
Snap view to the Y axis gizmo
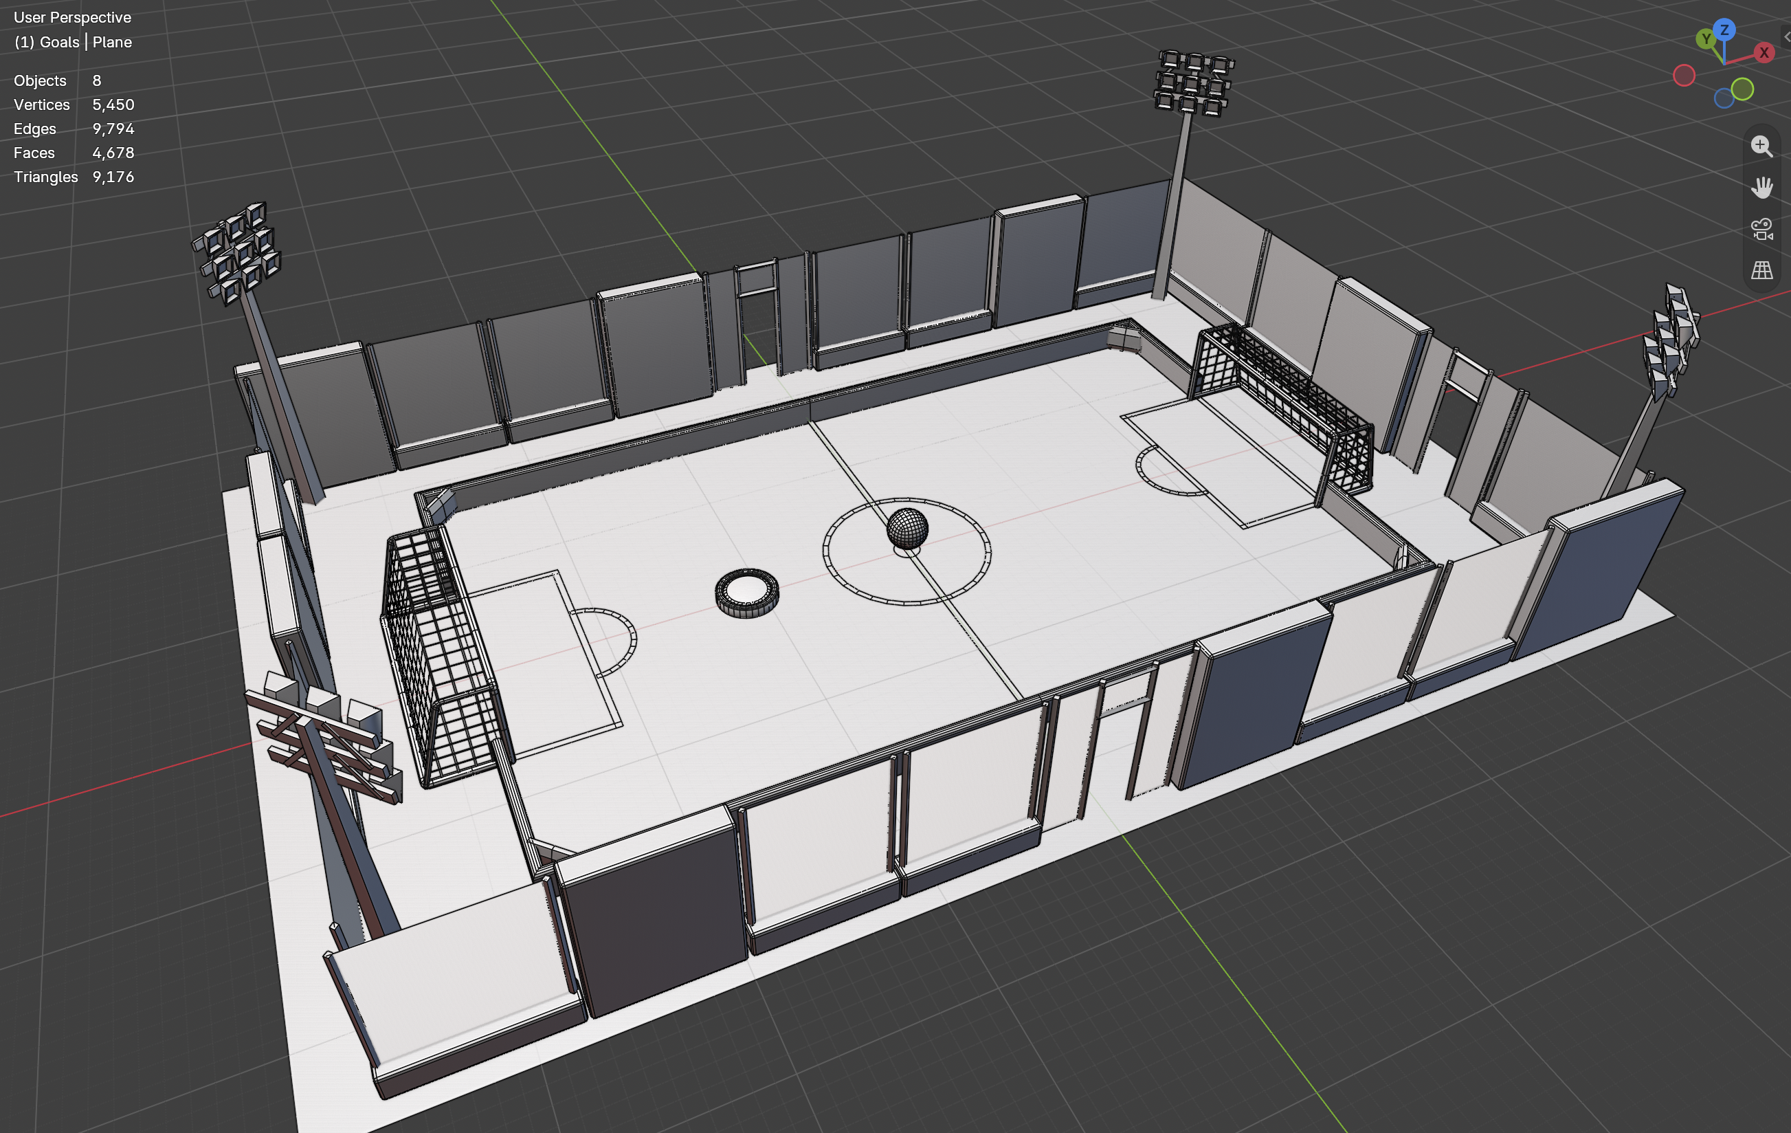[1706, 38]
